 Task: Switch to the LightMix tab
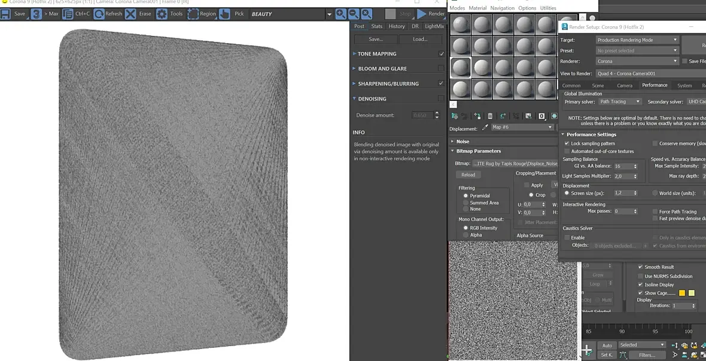[434, 26]
